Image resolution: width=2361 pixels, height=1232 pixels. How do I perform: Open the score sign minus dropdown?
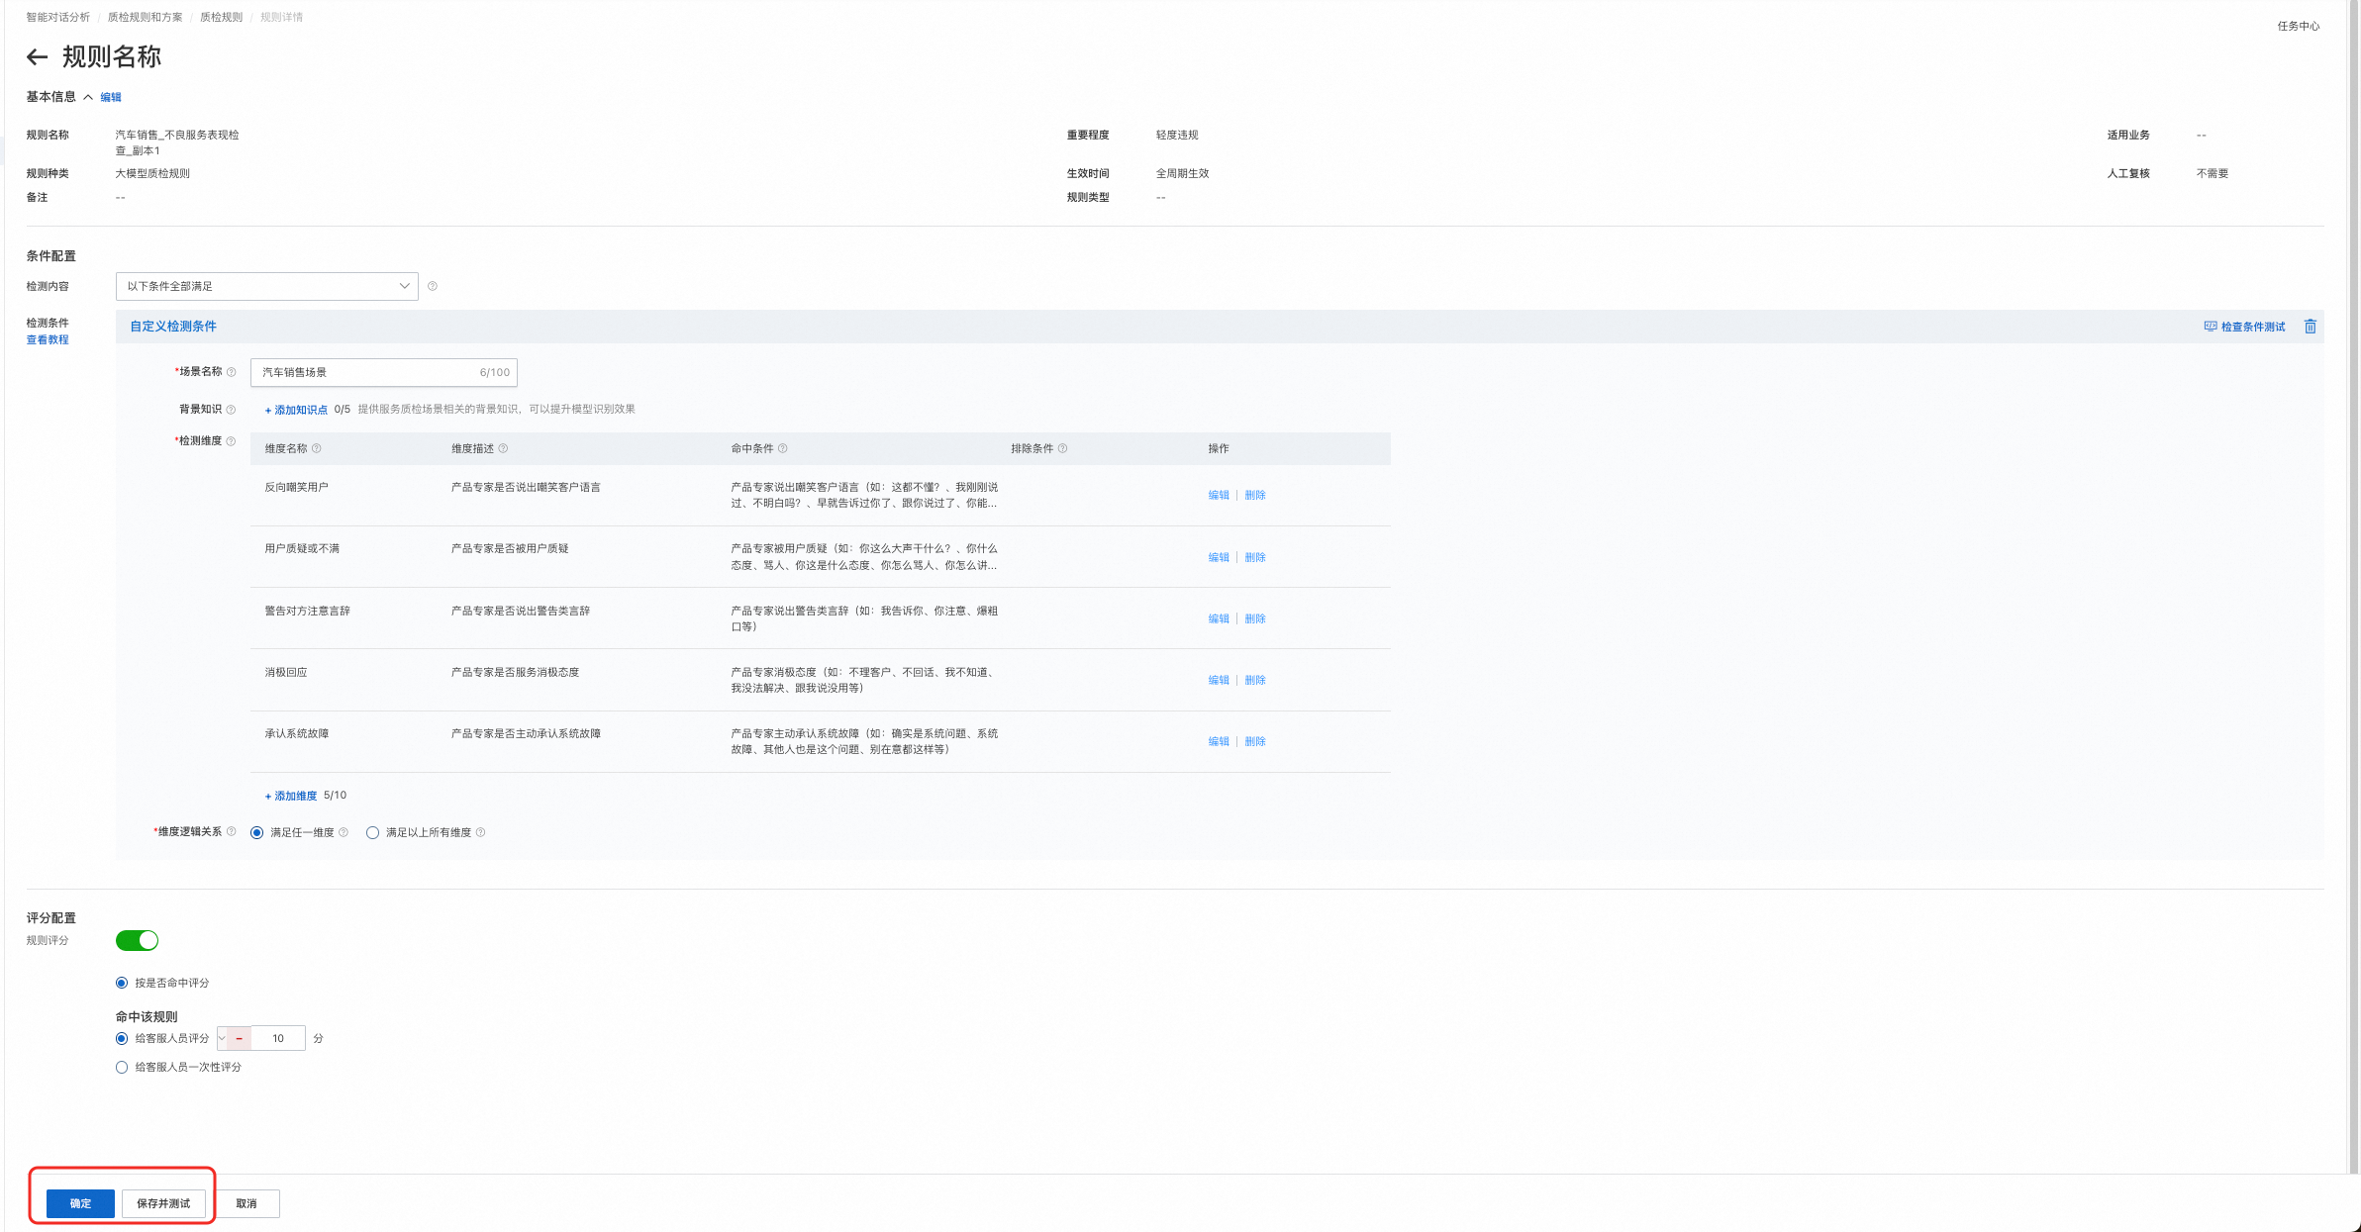234,1038
